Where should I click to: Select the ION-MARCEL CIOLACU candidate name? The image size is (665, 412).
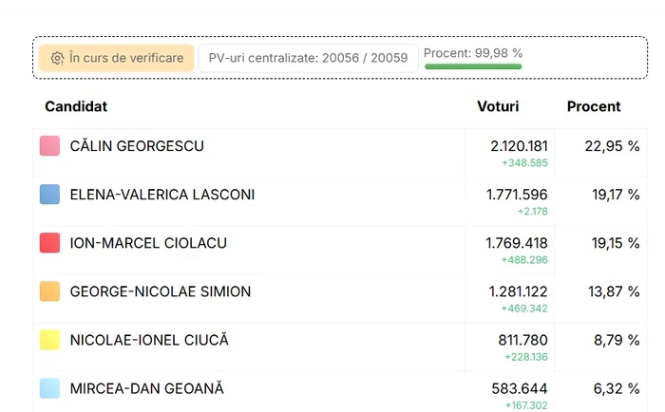coord(148,243)
